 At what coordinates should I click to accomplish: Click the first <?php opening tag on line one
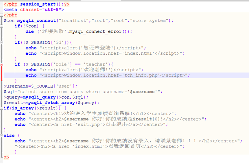pos(11,4)
